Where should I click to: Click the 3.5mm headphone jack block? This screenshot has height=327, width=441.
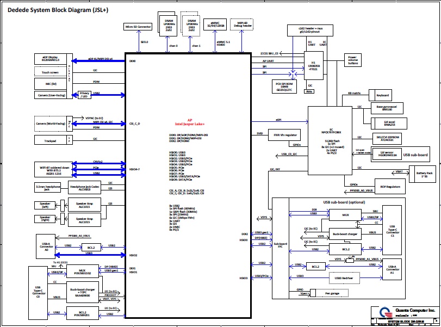tap(47, 188)
